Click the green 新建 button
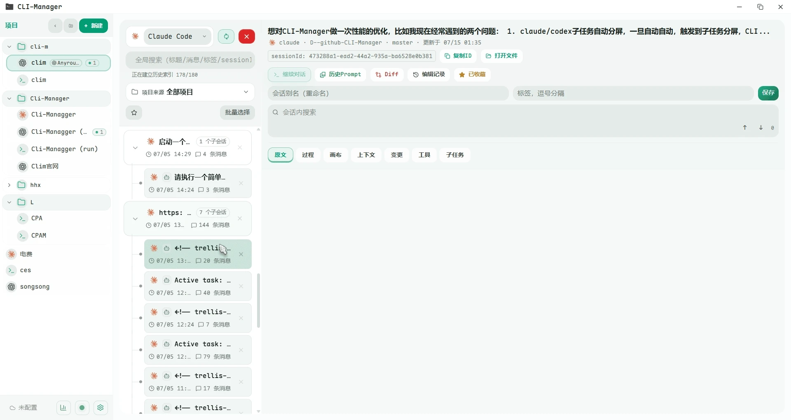Image resolution: width=791 pixels, height=420 pixels. [x=94, y=26]
